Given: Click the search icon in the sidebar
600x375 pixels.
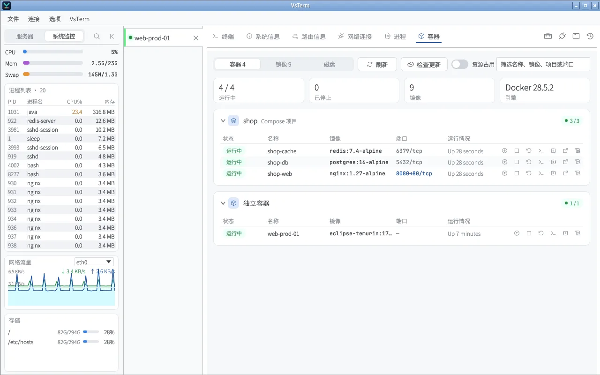Looking at the screenshot, I should pos(97,36).
